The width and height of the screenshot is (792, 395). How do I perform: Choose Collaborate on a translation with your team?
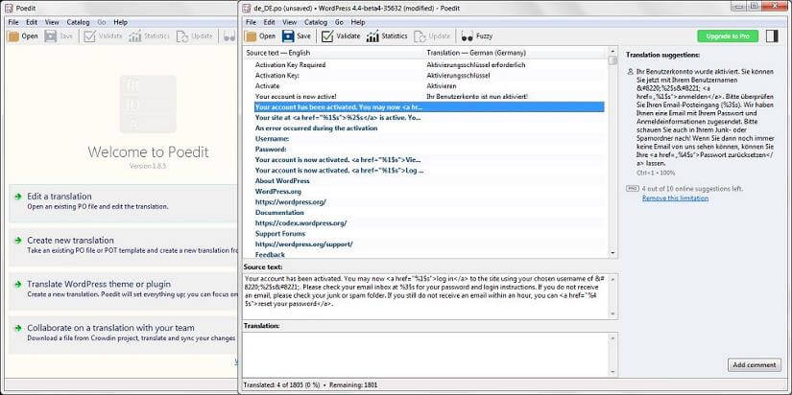pos(123,333)
